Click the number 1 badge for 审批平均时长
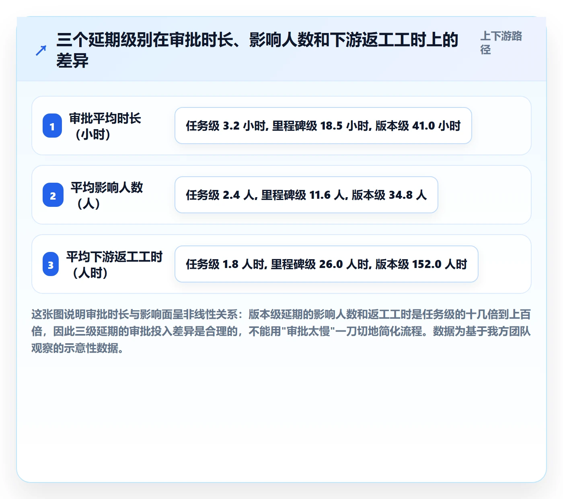 point(52,126)
